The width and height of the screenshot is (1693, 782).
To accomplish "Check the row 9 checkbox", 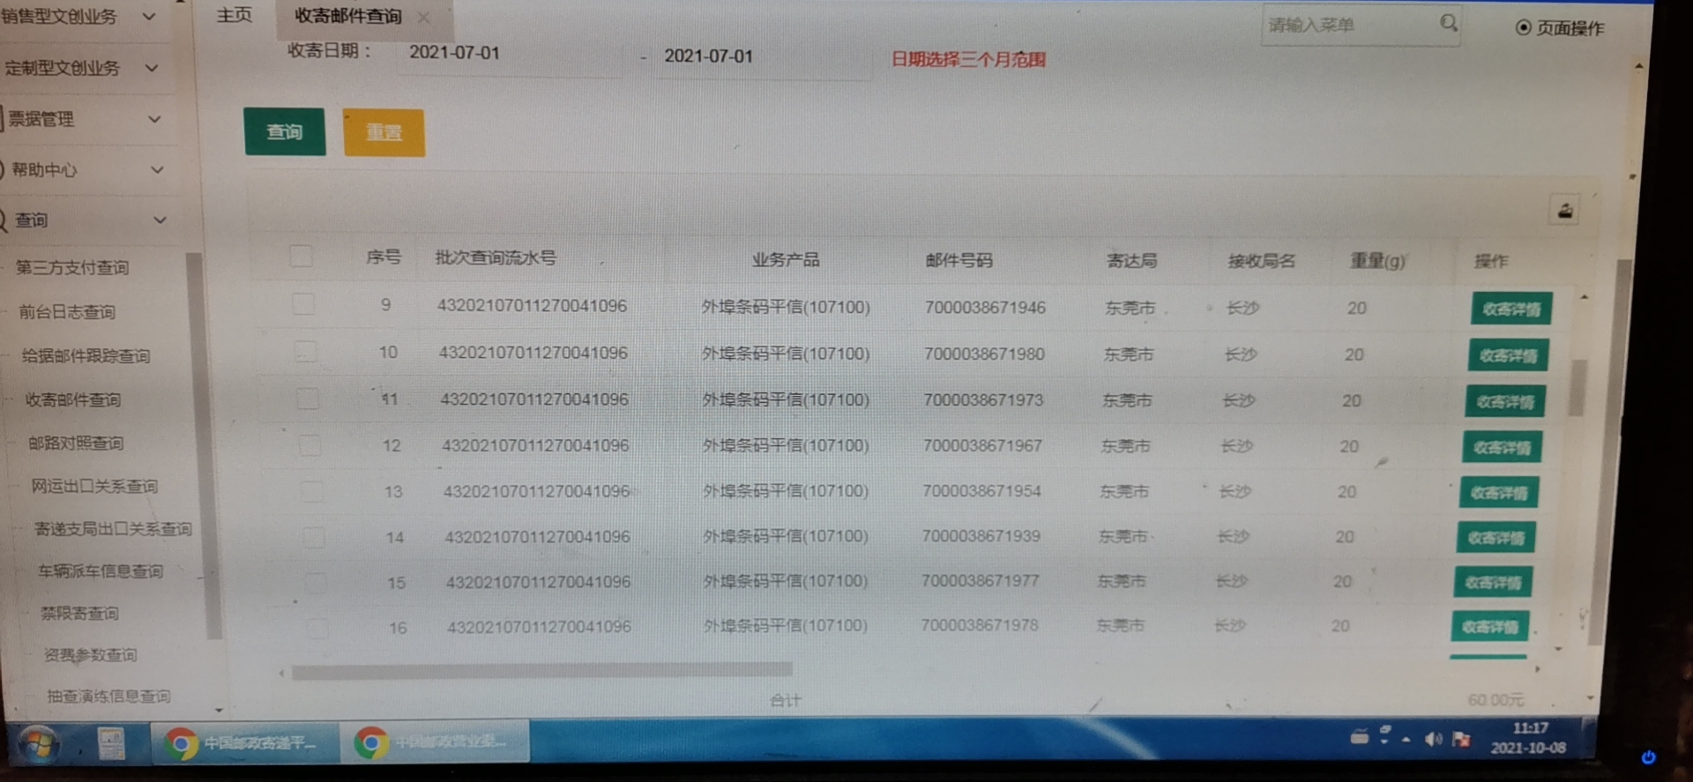I will (x=303, y=304).
